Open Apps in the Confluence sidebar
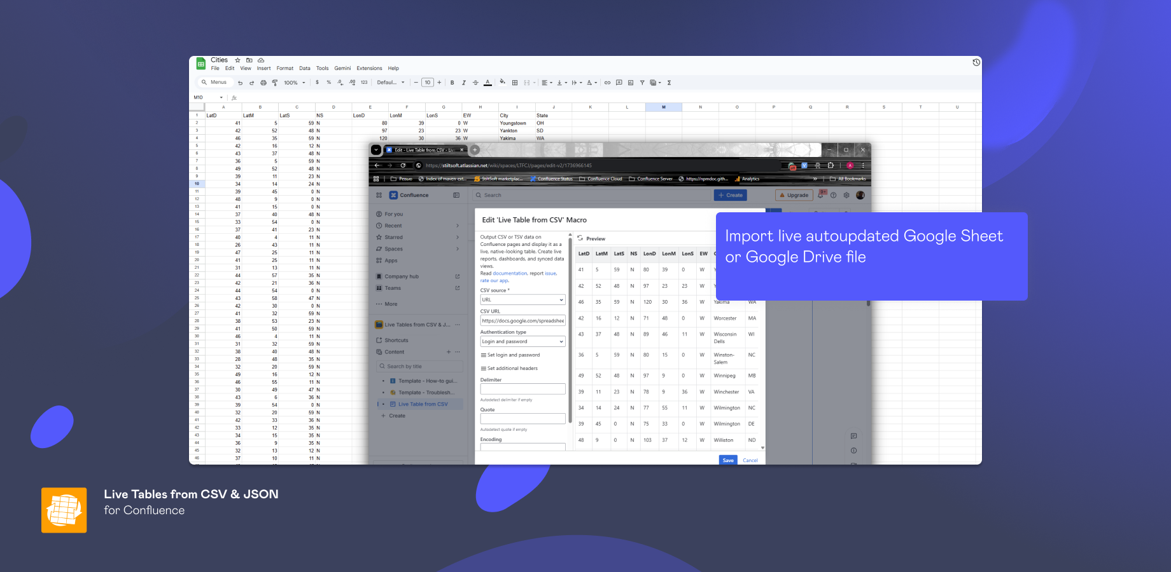This screenshot has width=1171, height=572. pos(390,261)
